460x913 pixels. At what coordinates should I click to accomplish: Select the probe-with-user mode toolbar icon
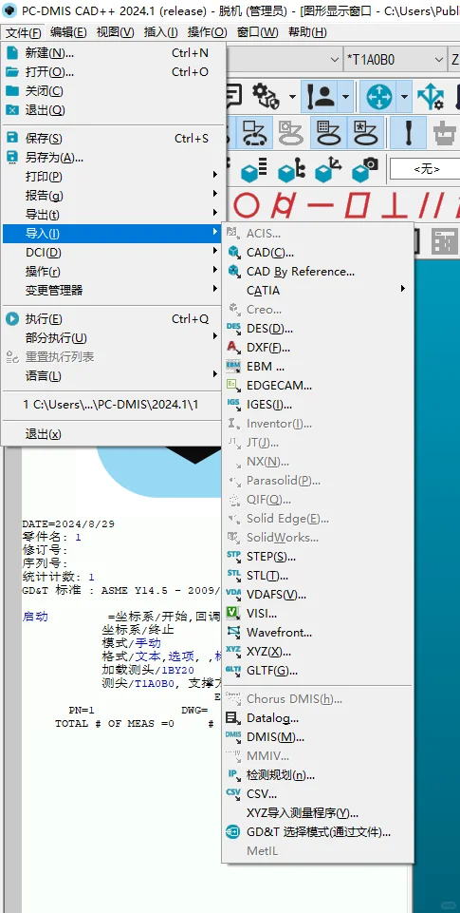321,96
